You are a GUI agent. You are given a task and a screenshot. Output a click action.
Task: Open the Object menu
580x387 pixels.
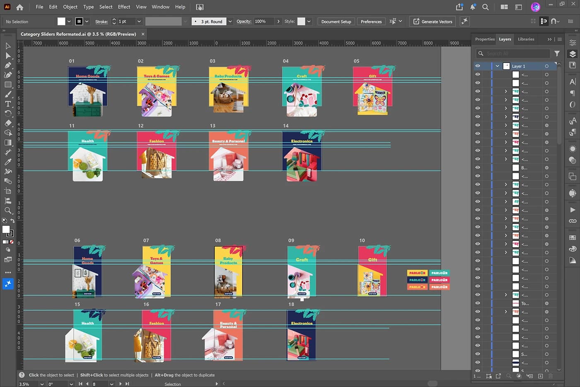70,7
